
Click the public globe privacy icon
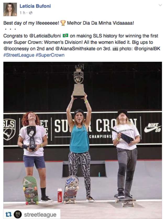[x=31, y=13]
